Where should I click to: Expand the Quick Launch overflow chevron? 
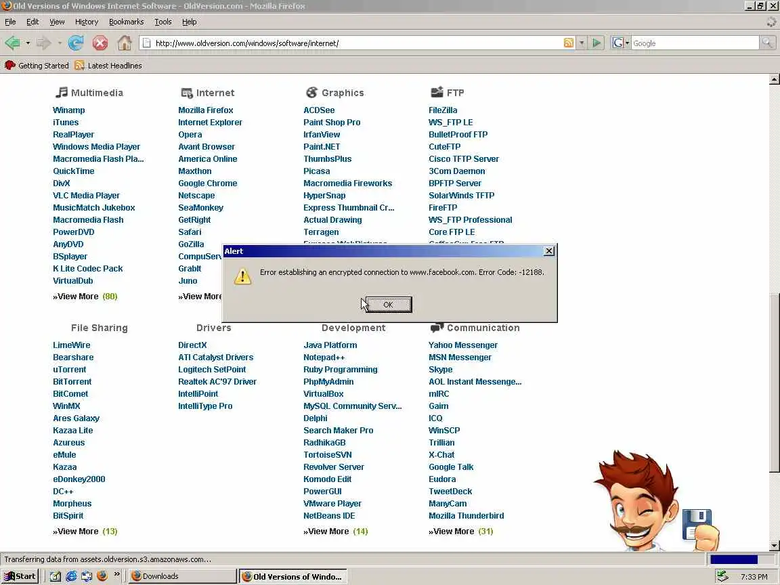tap(117, 574)
